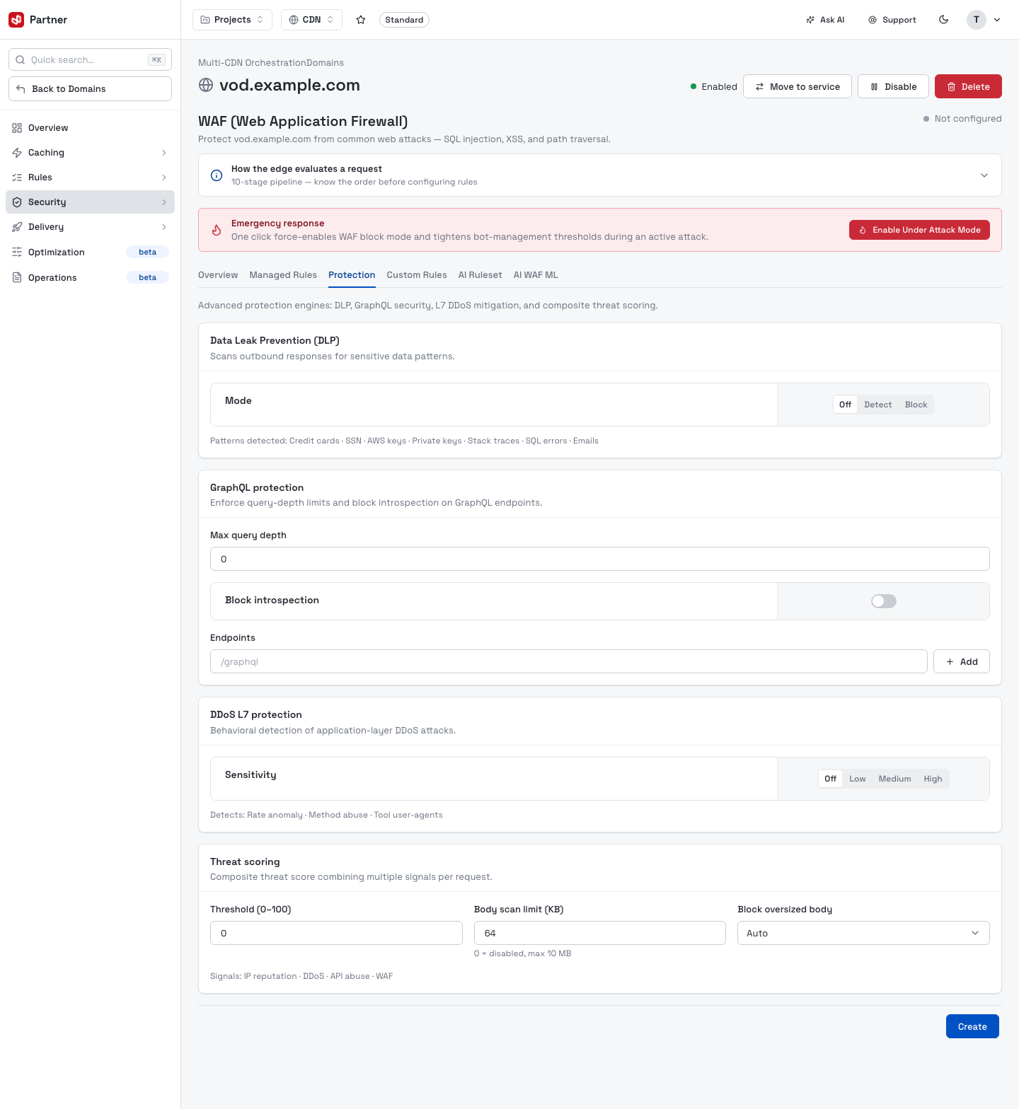Screen dimensions: 1019x1109
Task: Switch to the Managed Rules tab
Action: (x=283, y=275)
